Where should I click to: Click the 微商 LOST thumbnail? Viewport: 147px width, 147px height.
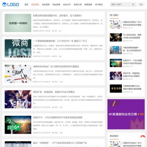coord(18,48)
